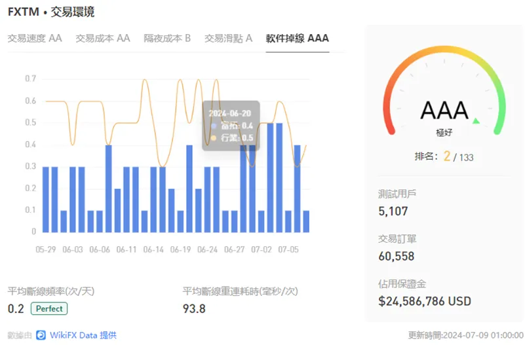
Task: Click the 2024-06-20 chart tooltip
Action: (231, 126)
